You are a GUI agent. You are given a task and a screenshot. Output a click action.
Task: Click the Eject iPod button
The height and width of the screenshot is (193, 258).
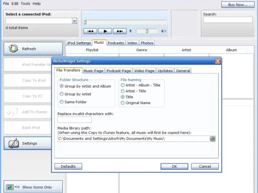[x=28, y=127]
